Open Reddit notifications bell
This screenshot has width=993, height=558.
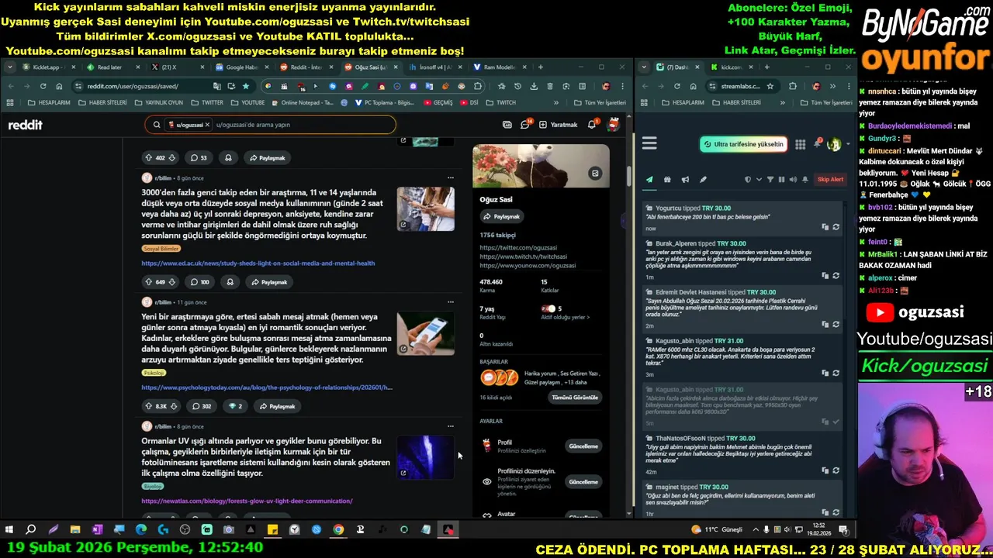click(x=592, y=124)
